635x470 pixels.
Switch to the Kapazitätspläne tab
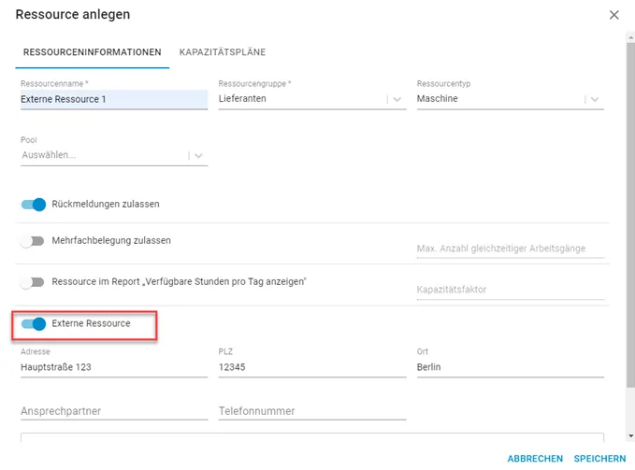[223, 52]
